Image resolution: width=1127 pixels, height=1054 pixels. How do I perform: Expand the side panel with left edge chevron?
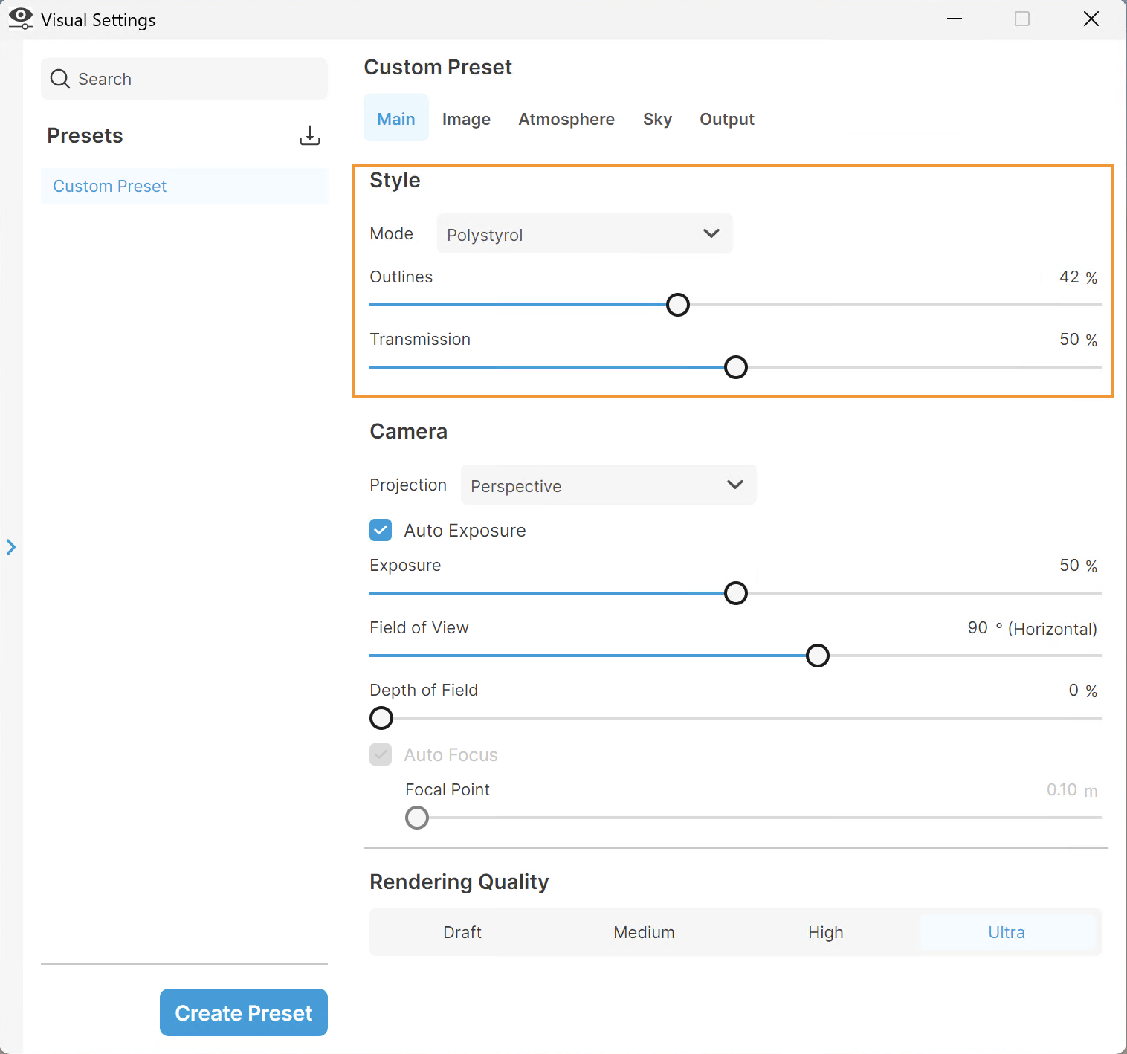click(x=11, y=547)
